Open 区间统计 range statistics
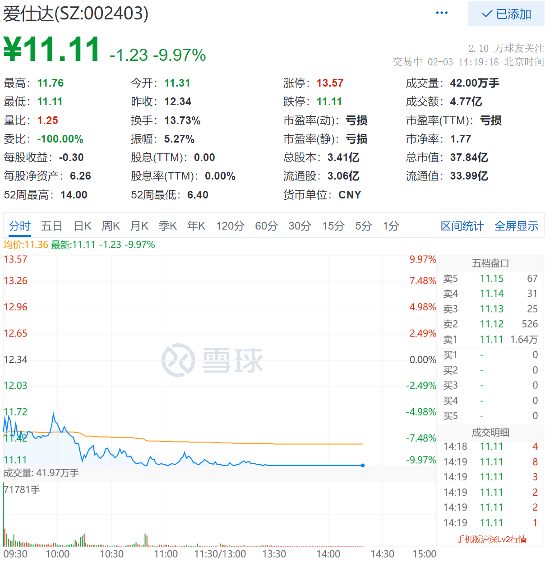Image resolution: width=559 pixels, height=562 pixels. pyautogui.click(x=462, y=226)
